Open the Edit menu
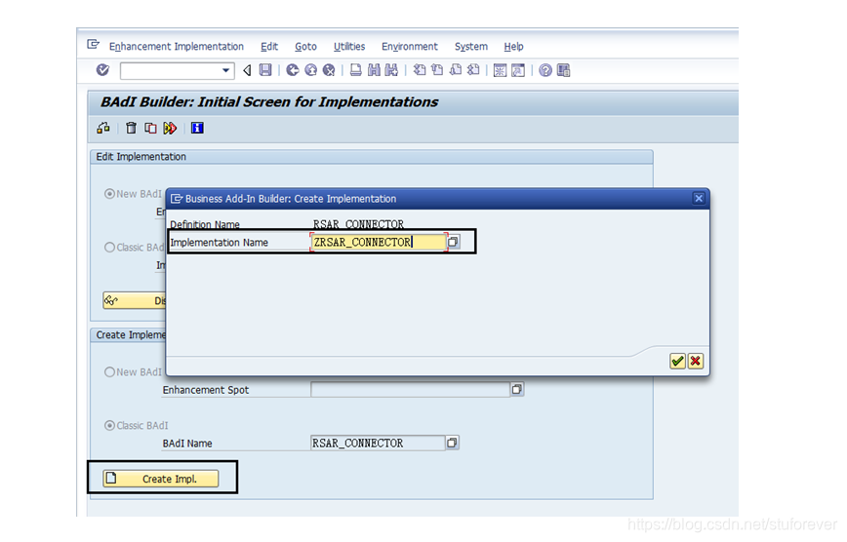Viewport: 847px width, 542px height. [269, 47]
